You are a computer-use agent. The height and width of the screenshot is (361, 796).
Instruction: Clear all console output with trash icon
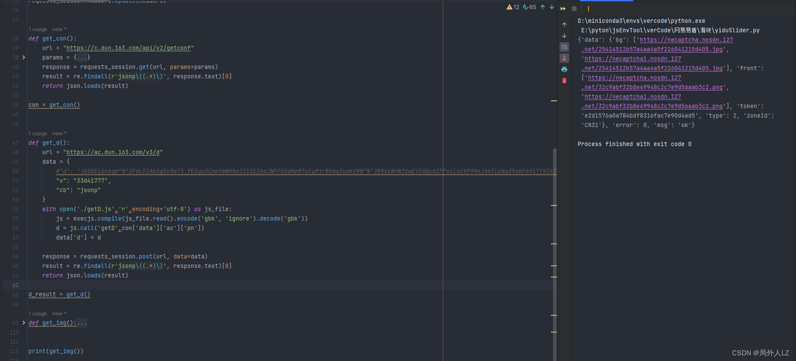coord(564,81)
